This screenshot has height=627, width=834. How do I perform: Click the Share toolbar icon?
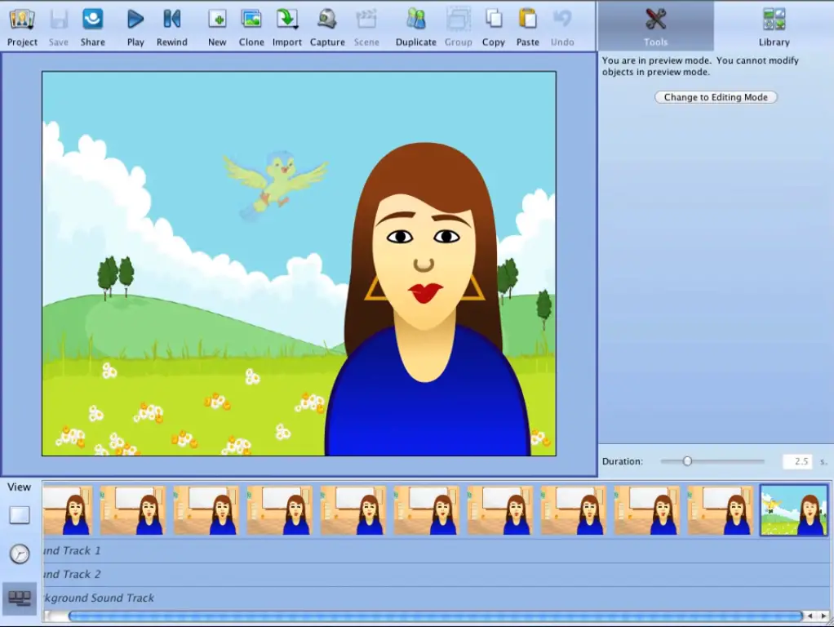pyautogui.click(x=92, y=19)
